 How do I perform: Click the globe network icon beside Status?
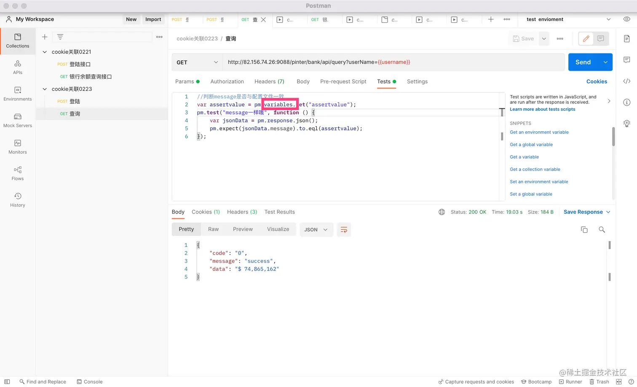pos(442,212)
